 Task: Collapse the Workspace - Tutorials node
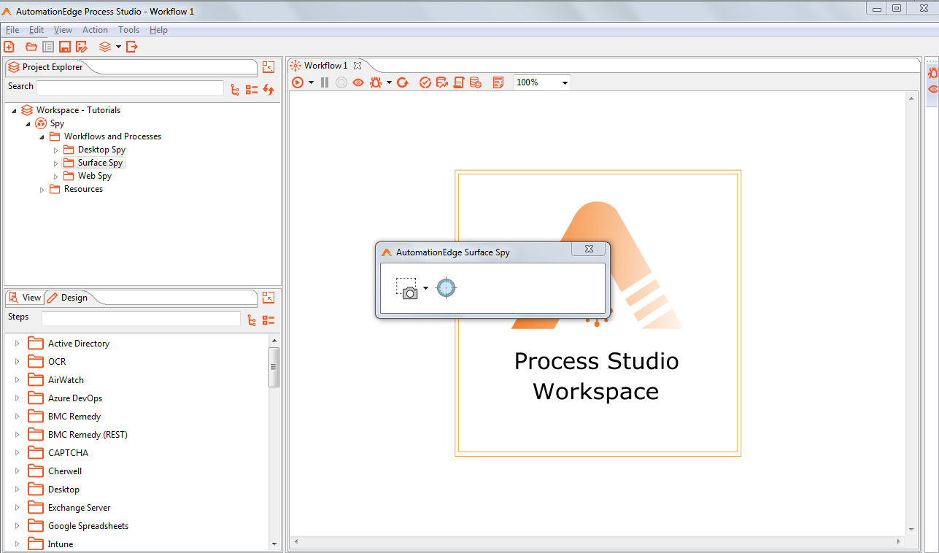(14, 111)
